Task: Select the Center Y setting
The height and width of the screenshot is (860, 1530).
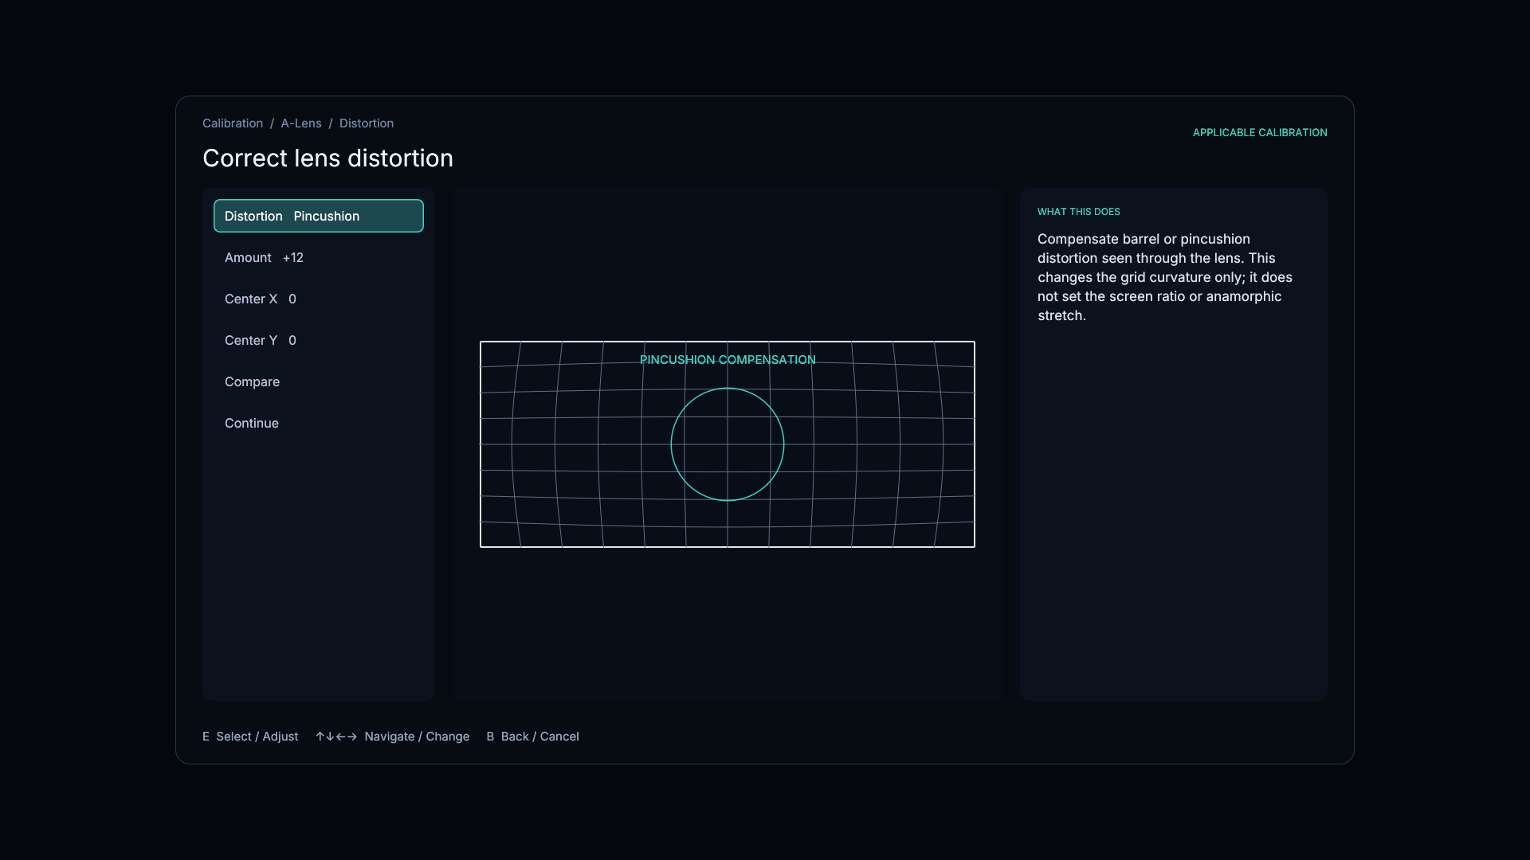Action: coord(318,340)
